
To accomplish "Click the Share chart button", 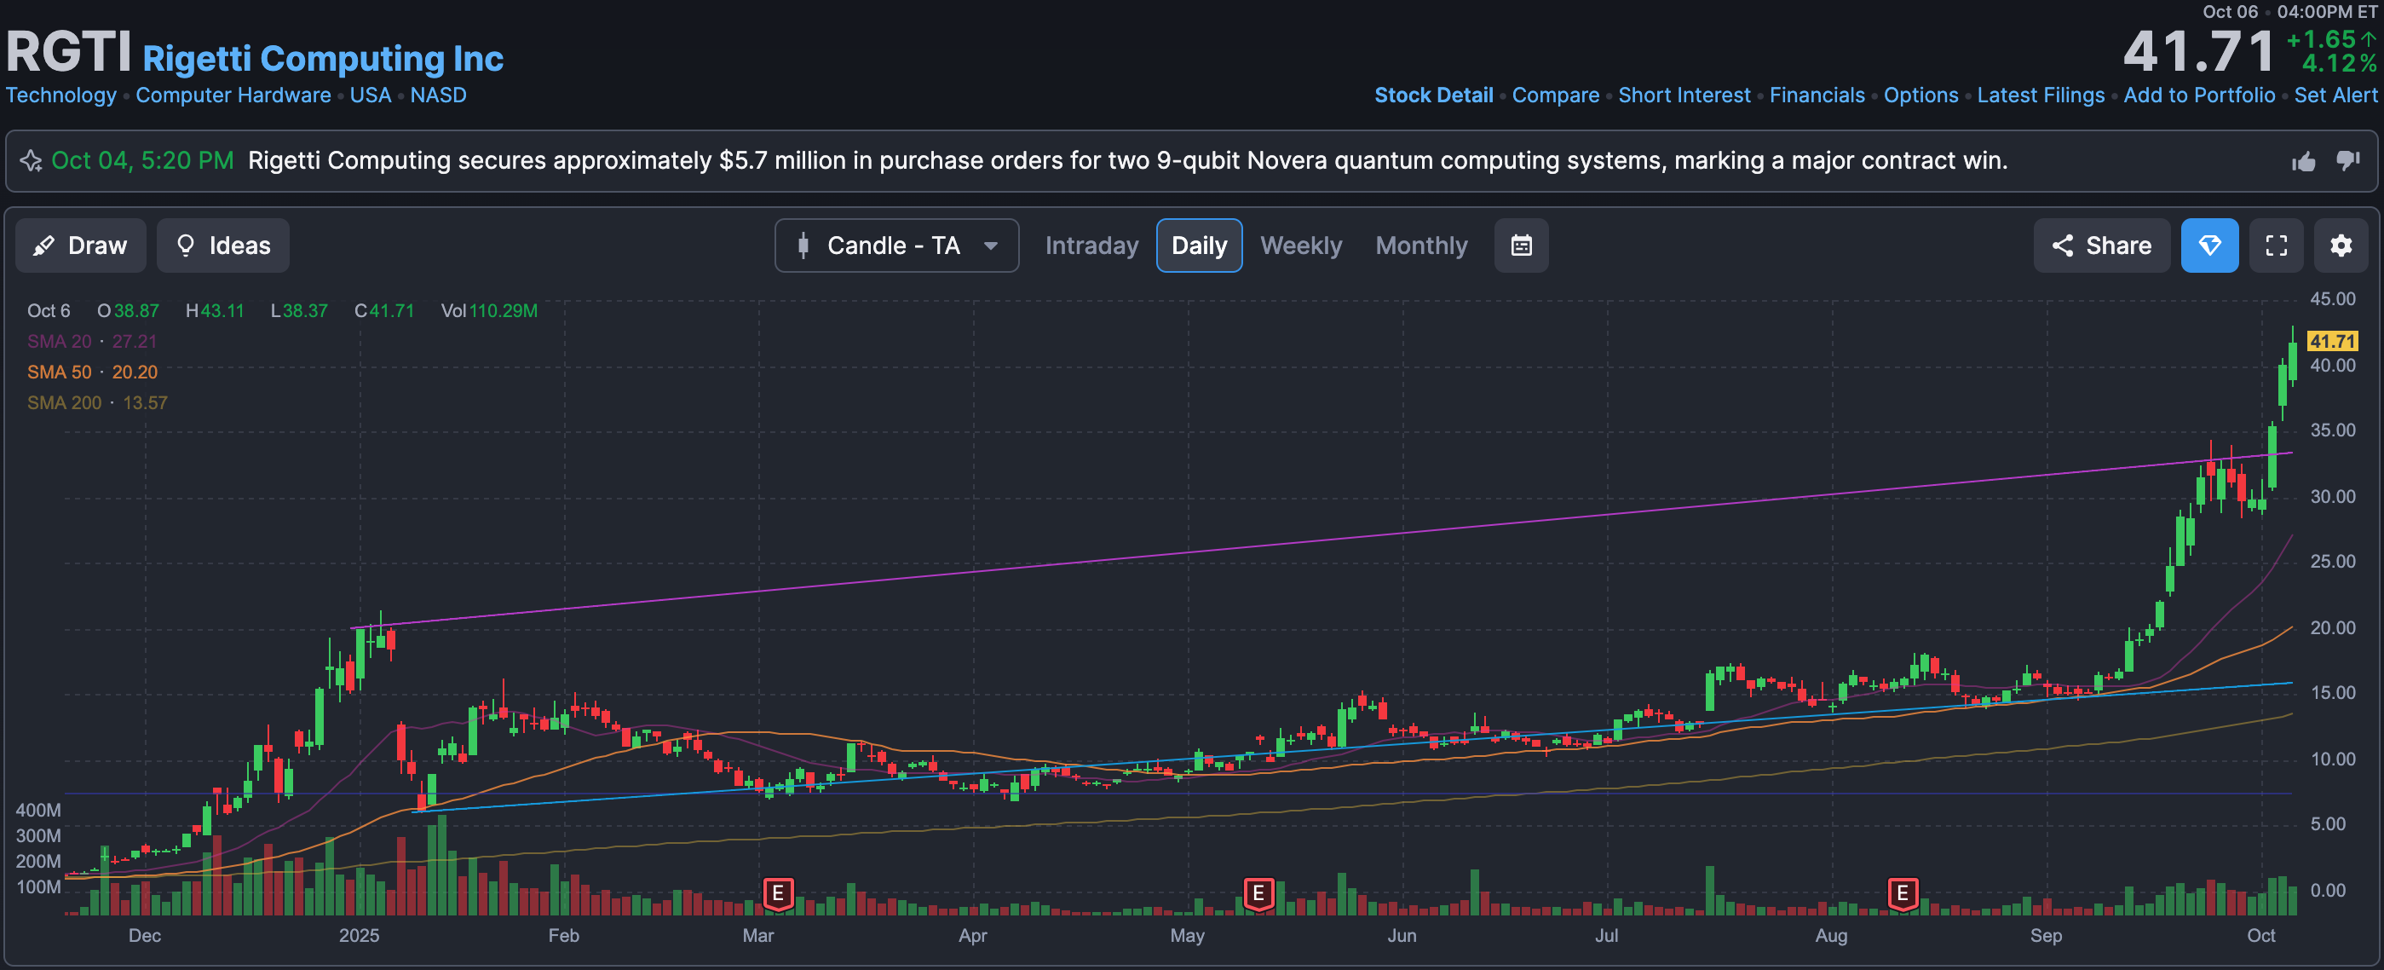I will coord(2101,245).
